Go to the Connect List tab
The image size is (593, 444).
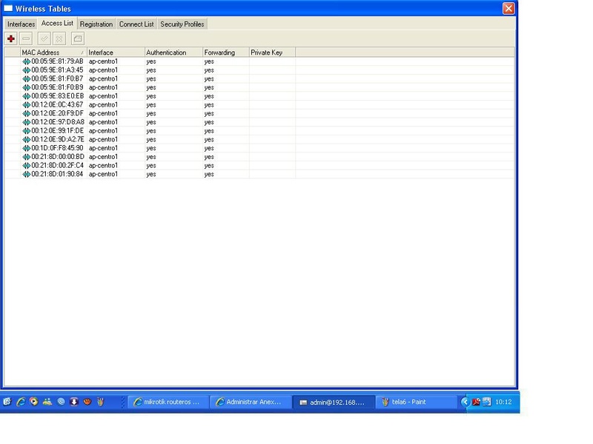click(136, 24)
